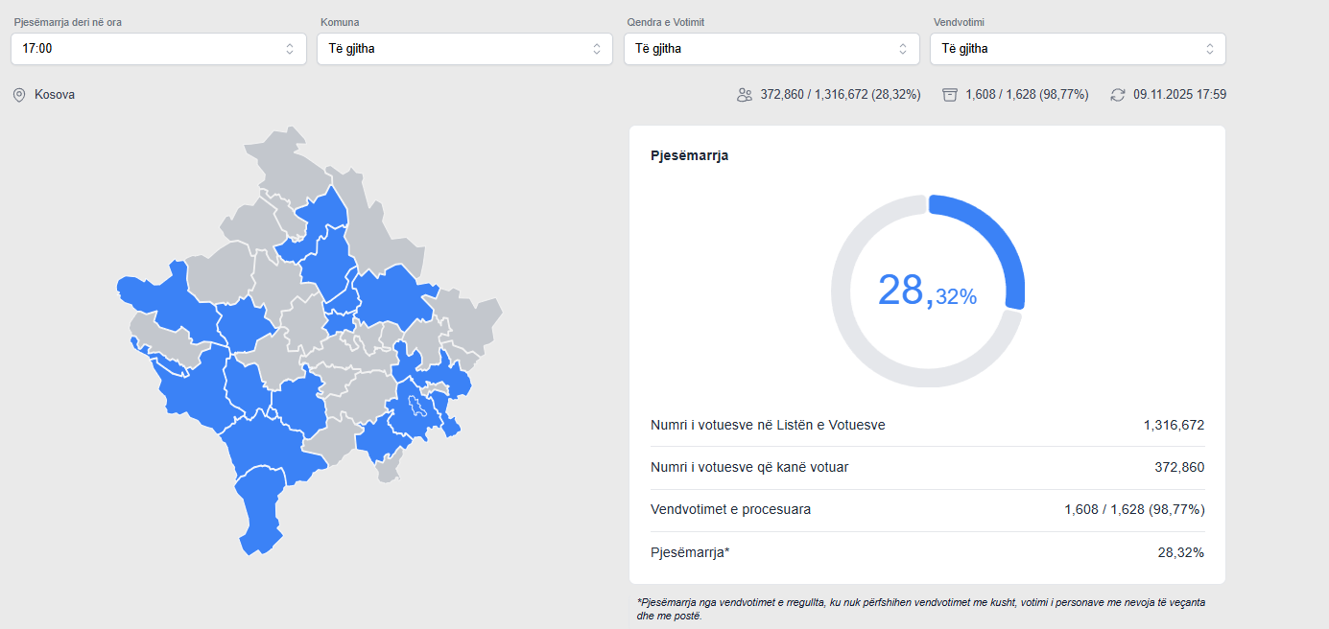Click the voters people icon
The height and width of the screenshot is (629, 1329).
click(745, 95)
